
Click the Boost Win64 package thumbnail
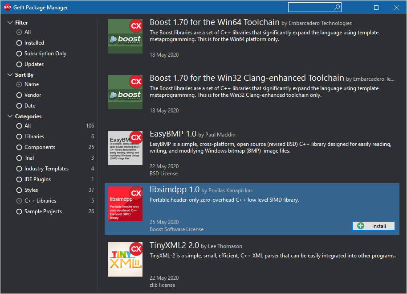125,37
